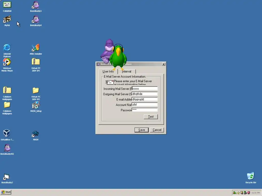Screen dimensions: 262x196
Task: Open the plain Virtual PC 2004 SP1 folder
Action: pos(36,93)
